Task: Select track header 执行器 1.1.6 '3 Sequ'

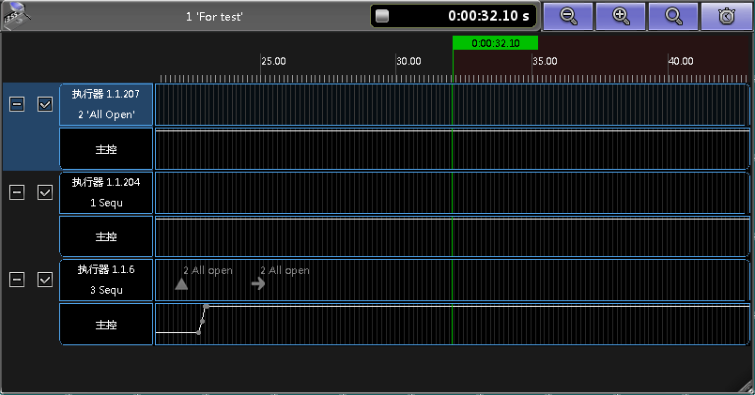Action: [x=106, y=280]
